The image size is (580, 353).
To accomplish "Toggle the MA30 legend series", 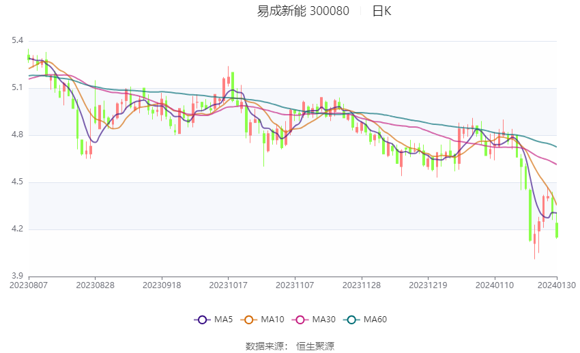I will (314, 320).
